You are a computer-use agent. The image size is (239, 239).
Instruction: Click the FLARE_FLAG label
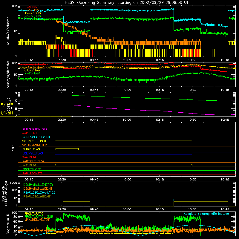point(31,149)
